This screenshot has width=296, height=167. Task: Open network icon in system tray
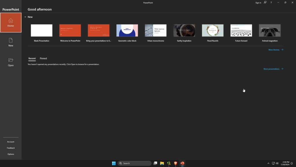click(273, 163)
